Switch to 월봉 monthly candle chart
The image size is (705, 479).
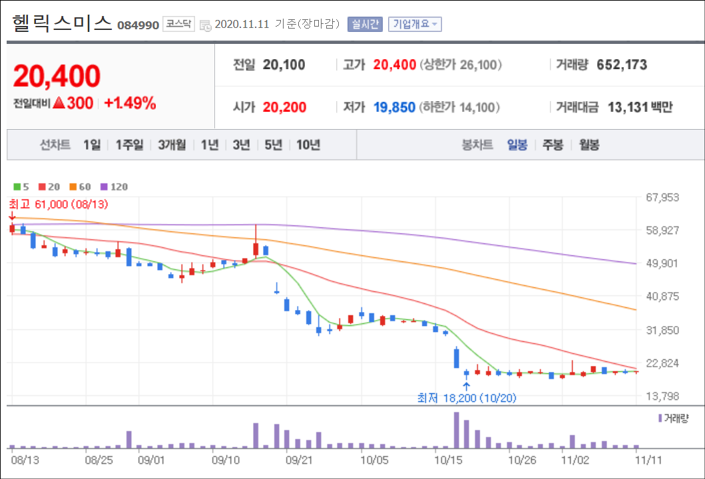coord(589,144)
